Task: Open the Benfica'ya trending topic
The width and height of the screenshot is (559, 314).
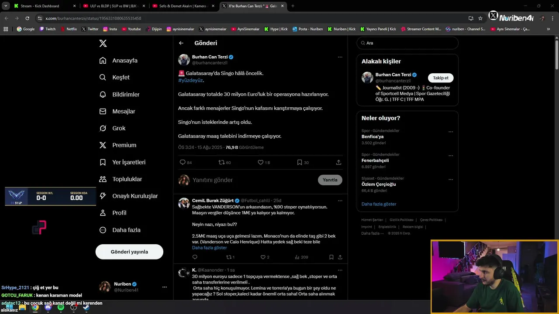Action: pos(373,137)
